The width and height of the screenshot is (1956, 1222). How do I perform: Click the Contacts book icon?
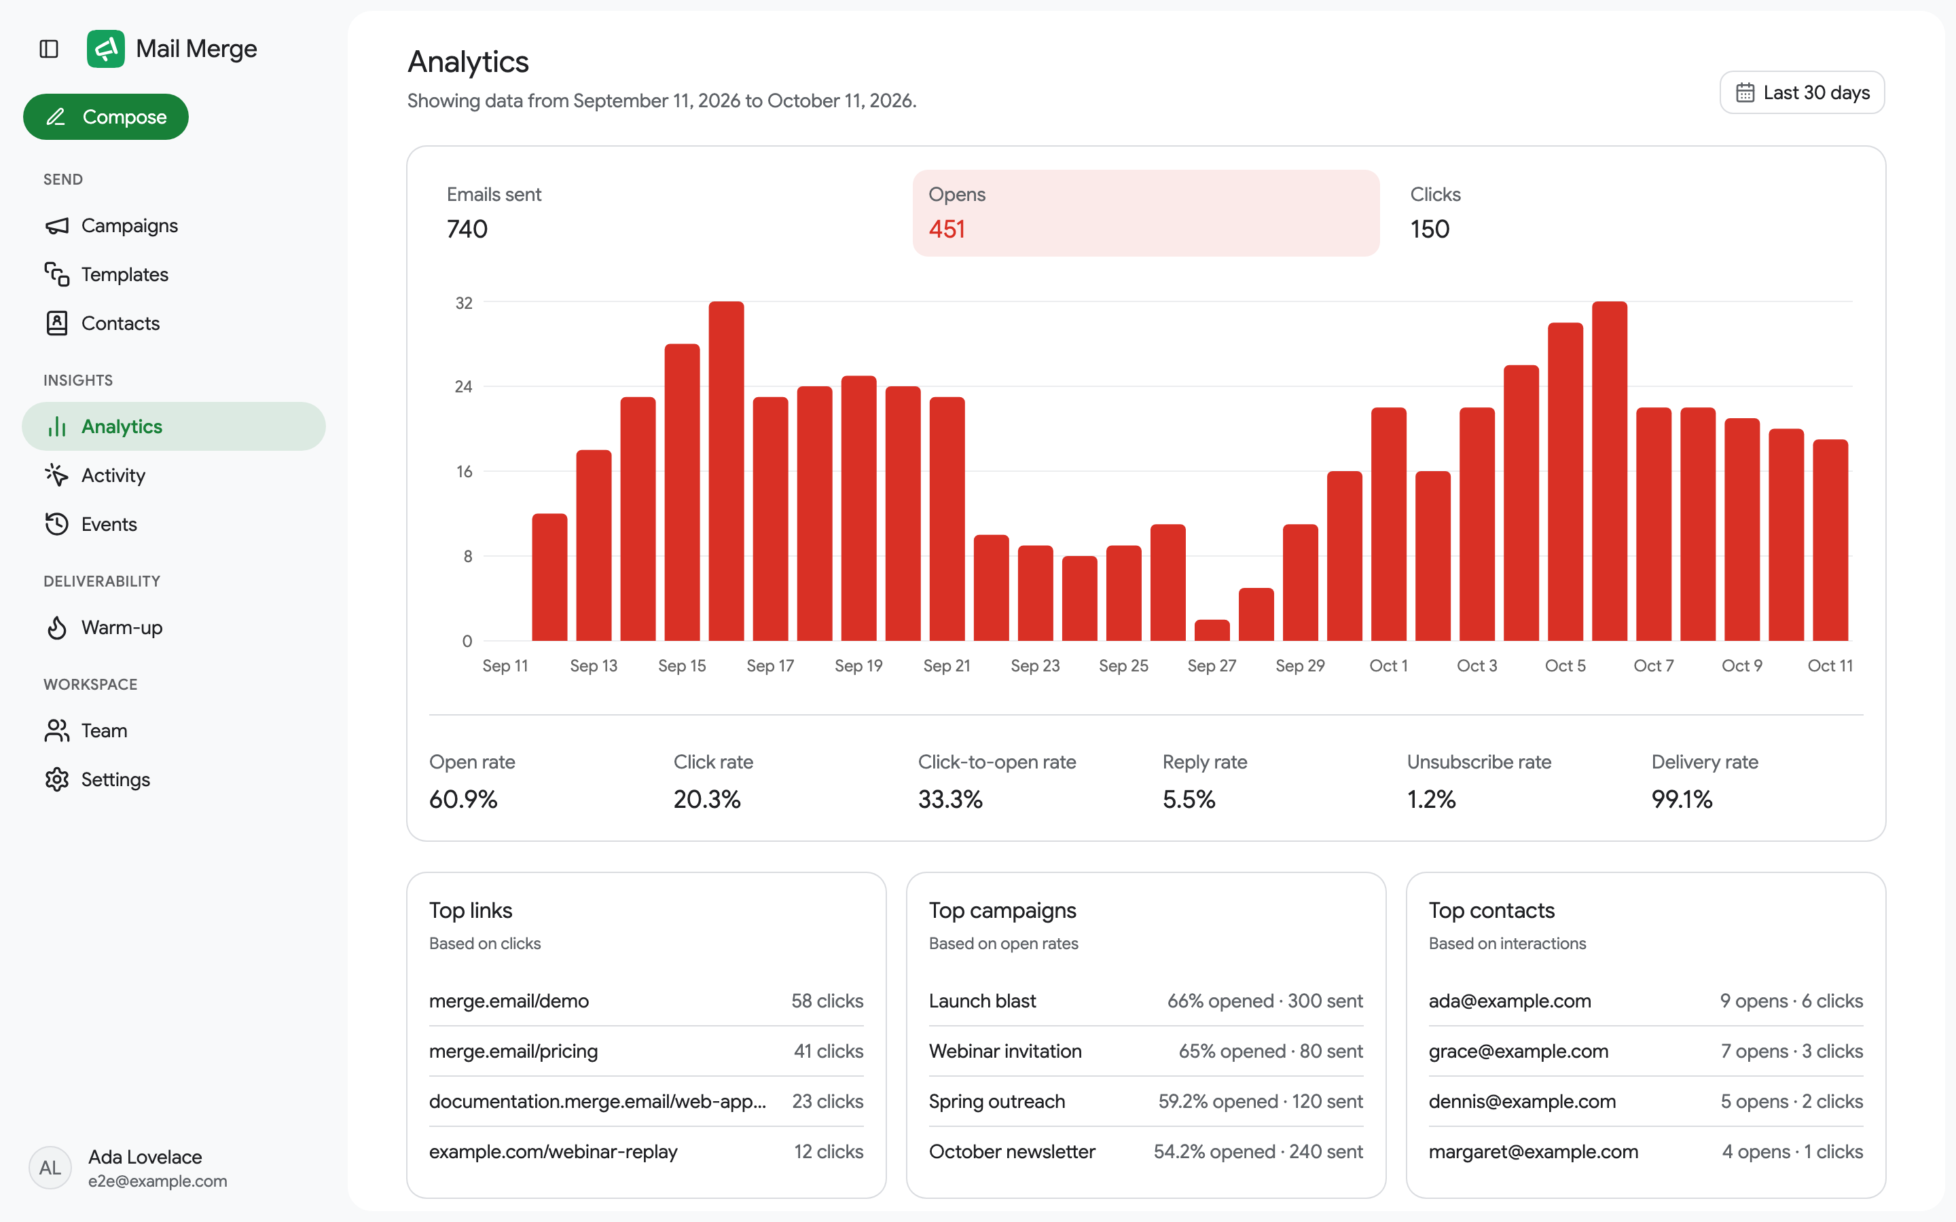56,323
